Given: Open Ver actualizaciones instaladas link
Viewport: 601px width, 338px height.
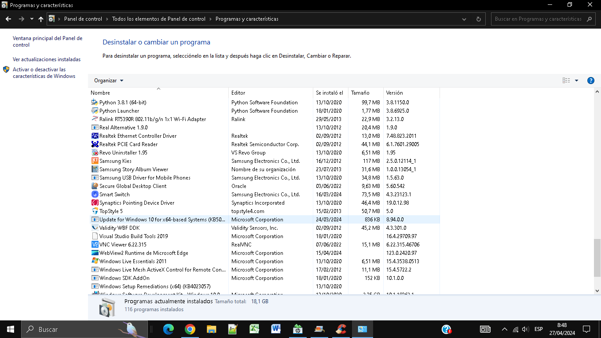Looking at the screenshot, I should pos(47,59).
